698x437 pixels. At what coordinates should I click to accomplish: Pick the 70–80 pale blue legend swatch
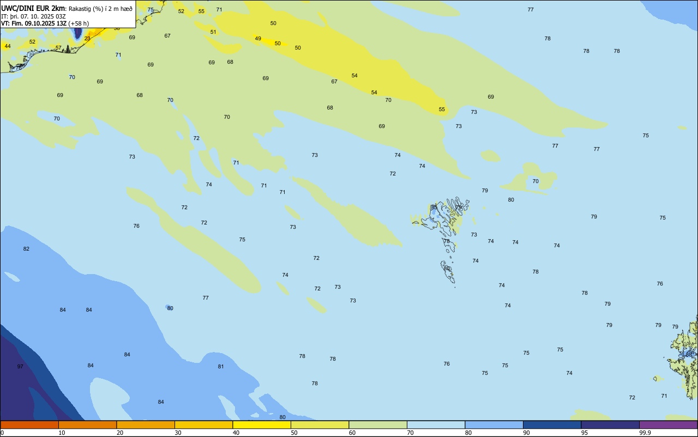[436, 424]
